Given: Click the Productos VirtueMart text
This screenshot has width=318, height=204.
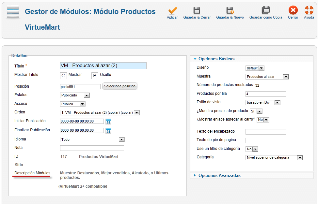Looking at the screenshot, I should click(x=99, y=157).
